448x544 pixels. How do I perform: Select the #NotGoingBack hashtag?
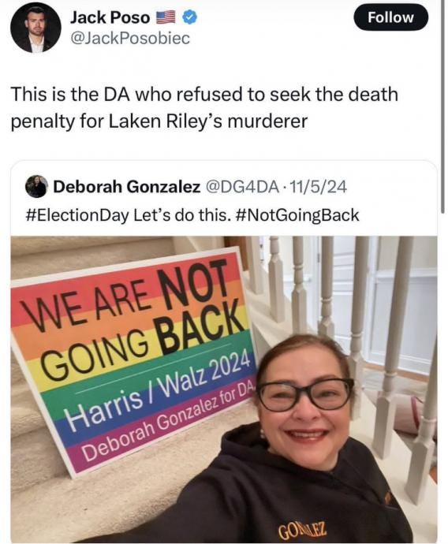click(297, 215)
